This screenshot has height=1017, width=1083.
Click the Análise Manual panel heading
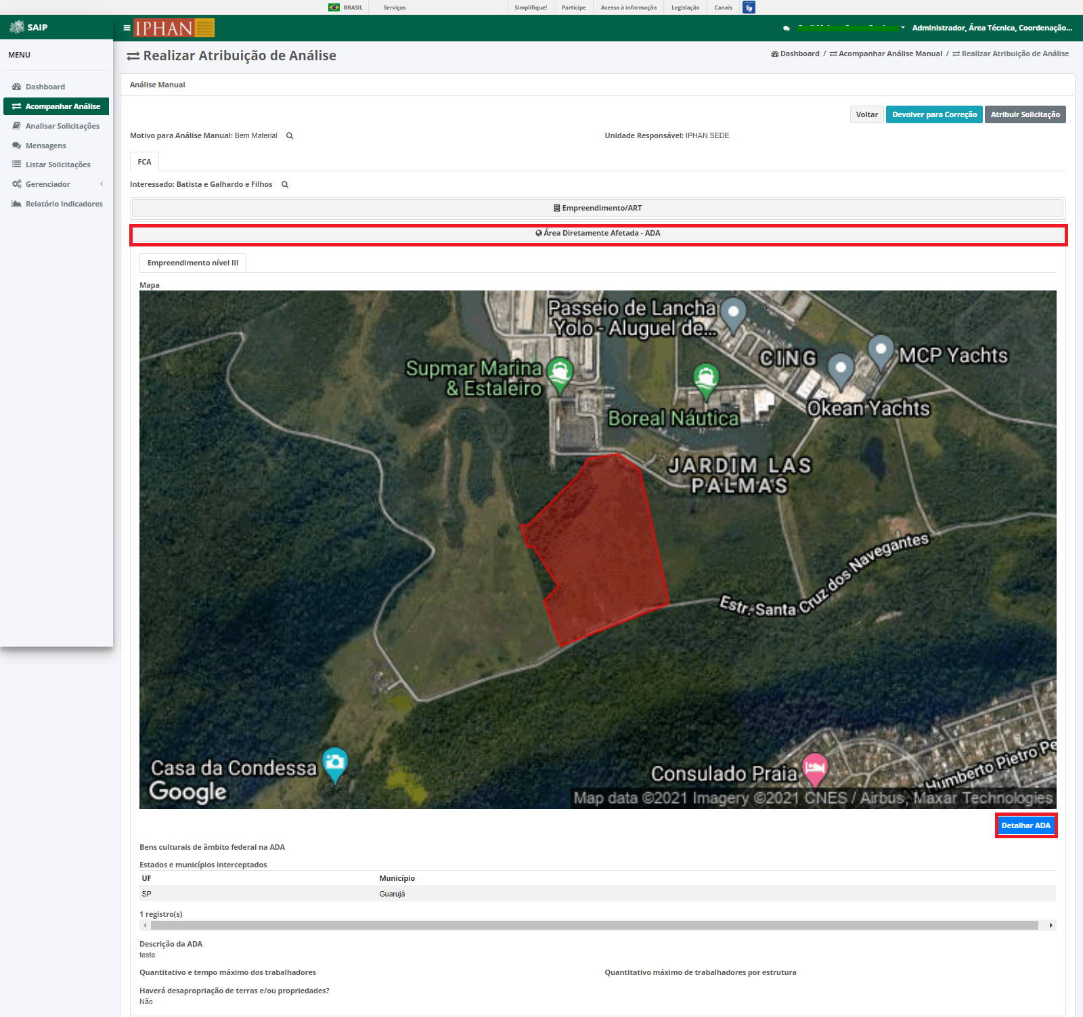pyautogui.click(x=158, y=85)
